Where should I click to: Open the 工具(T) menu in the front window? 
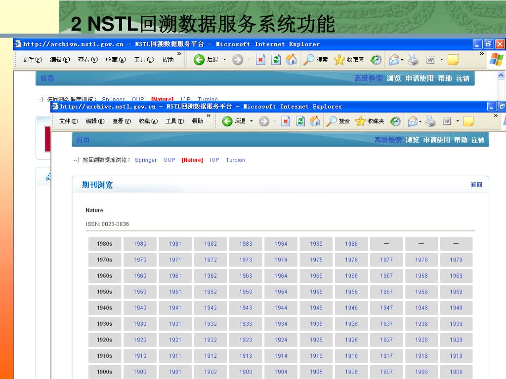[x=174, y=121]
